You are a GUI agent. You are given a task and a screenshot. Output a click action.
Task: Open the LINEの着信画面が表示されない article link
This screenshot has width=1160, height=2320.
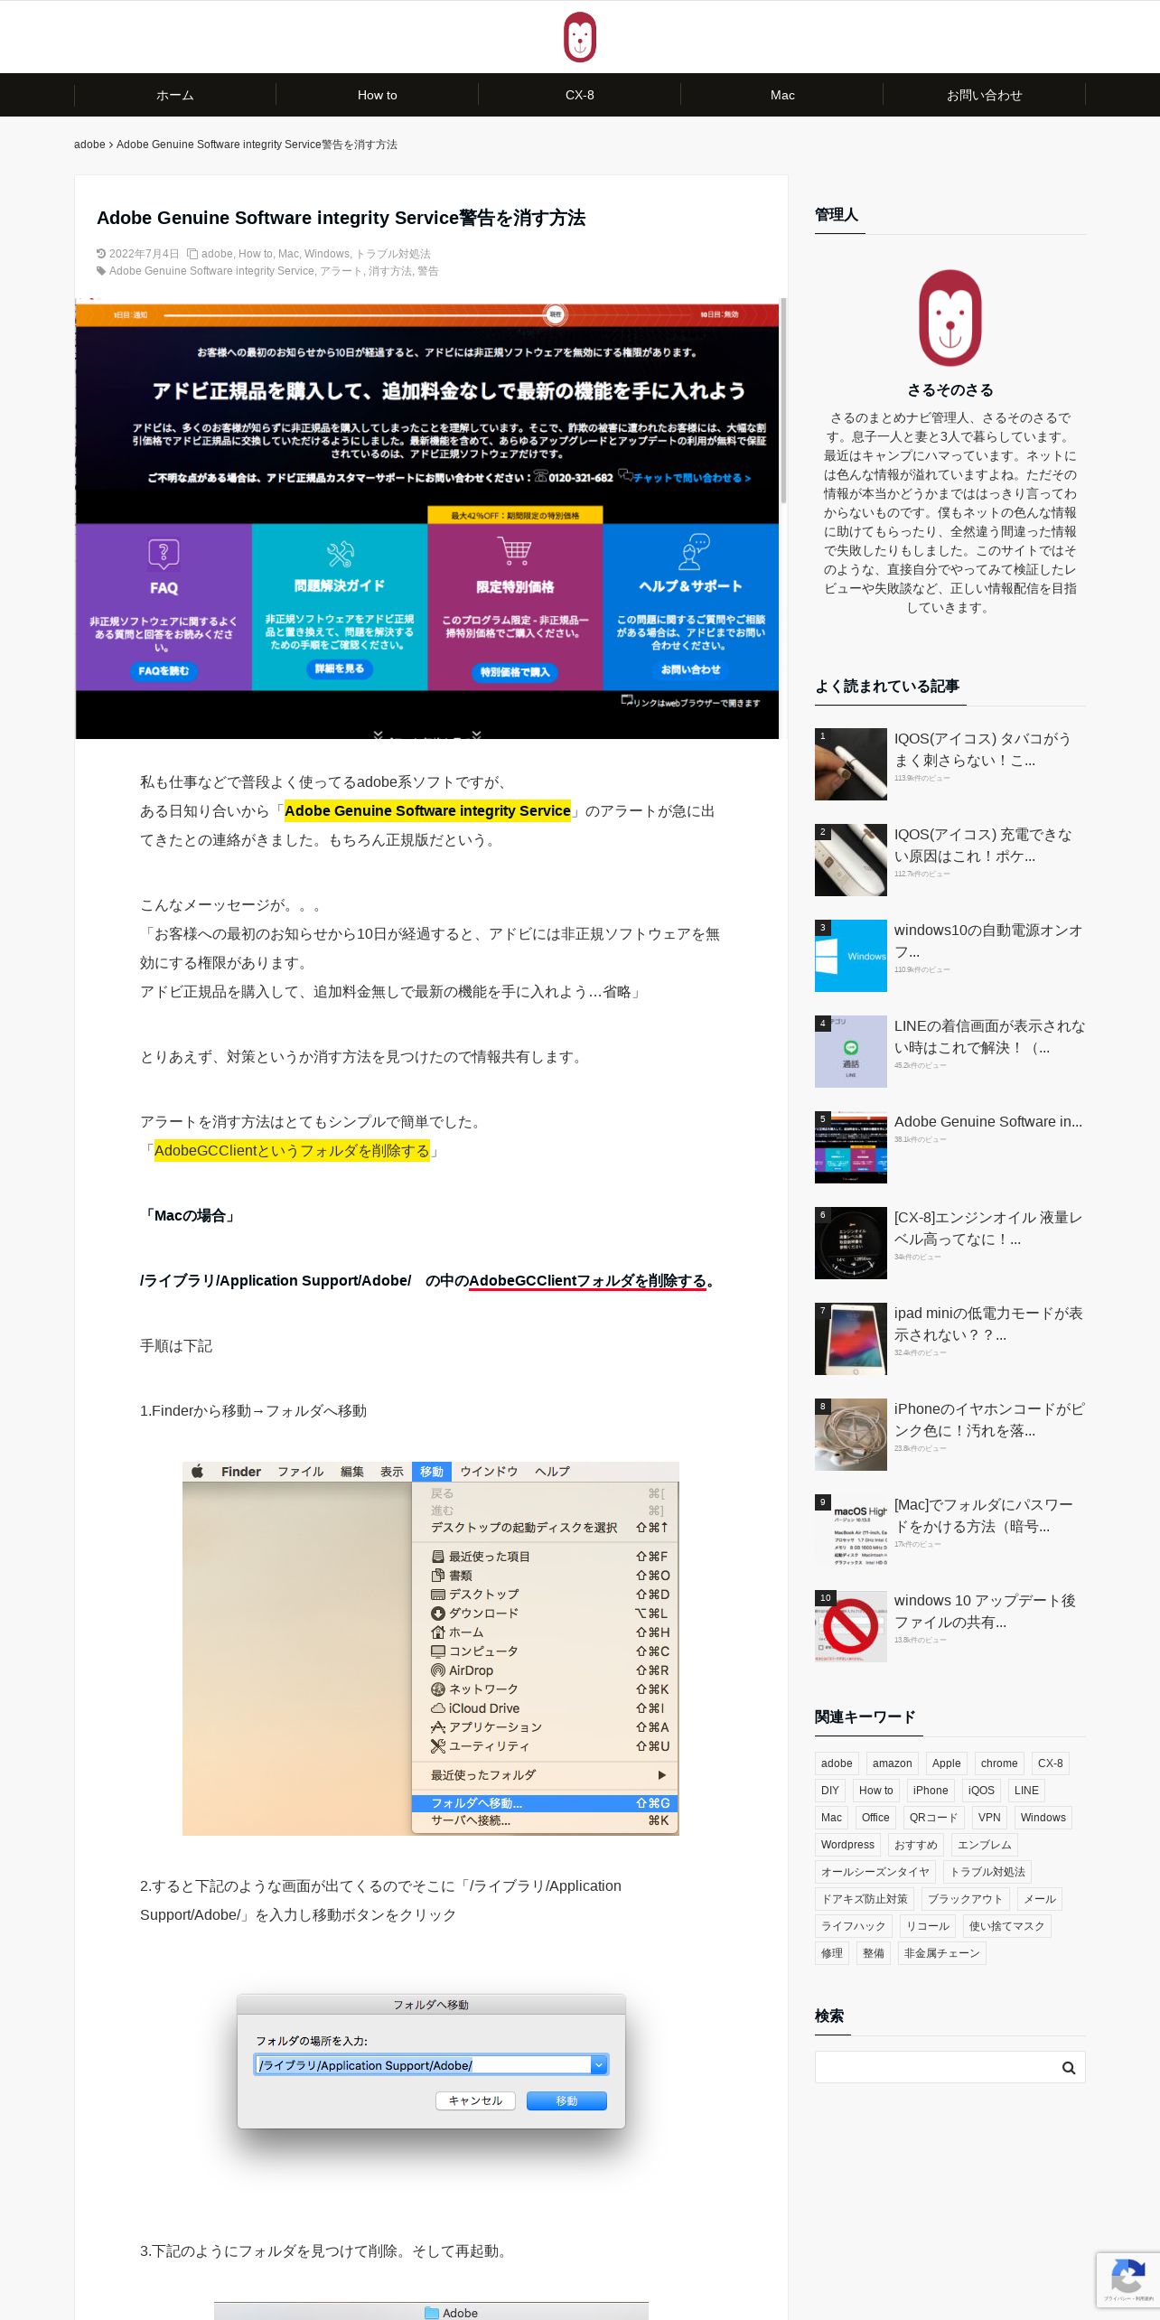(x=990, y=1037)
